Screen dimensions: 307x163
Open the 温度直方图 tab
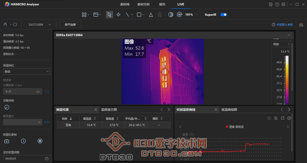109,110
